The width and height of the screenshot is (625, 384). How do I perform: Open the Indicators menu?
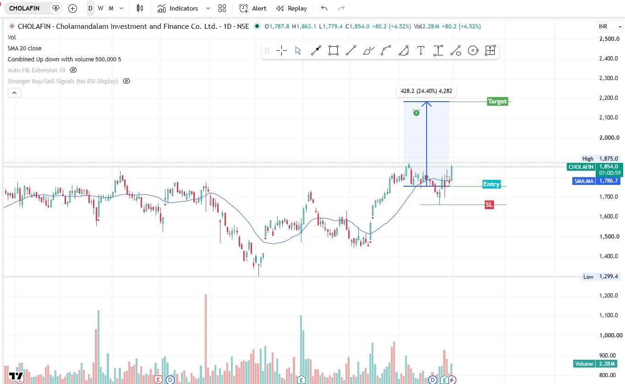coord(177,8)
